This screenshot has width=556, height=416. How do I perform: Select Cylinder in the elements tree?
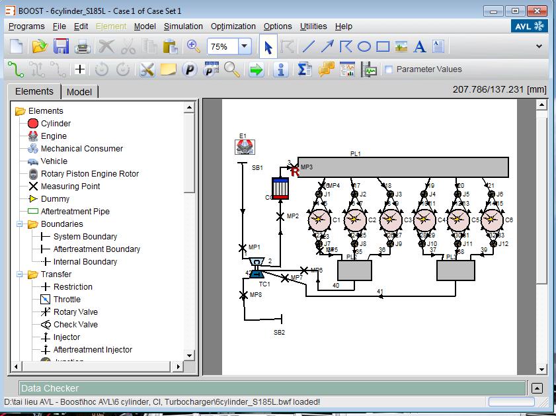point(56,124)
